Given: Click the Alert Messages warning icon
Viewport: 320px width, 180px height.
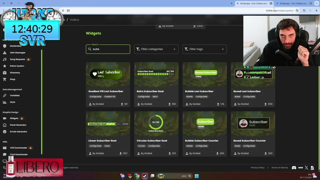Looking at the screenshot, I should 4,53.
